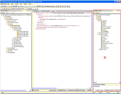Click the XMLA Query template icon
Image resolution: width=121 pixels, height=94 pixels.
tap(100, 49)
